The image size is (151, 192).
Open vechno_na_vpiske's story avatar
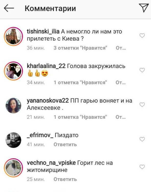point(13,168)
